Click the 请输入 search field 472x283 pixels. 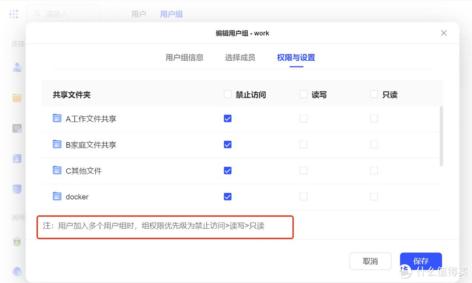click(63, 14)
